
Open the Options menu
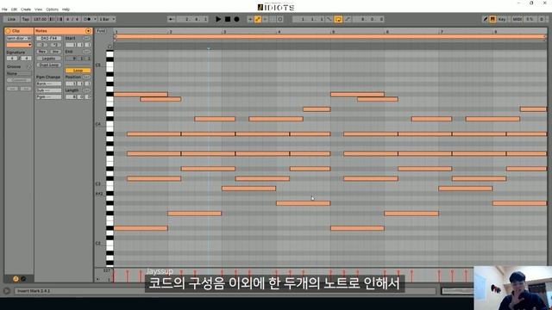(52, 9)
